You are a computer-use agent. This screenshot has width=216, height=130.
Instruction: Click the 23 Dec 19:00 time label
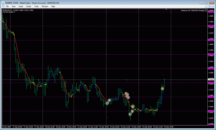click(x=169, y=127)
